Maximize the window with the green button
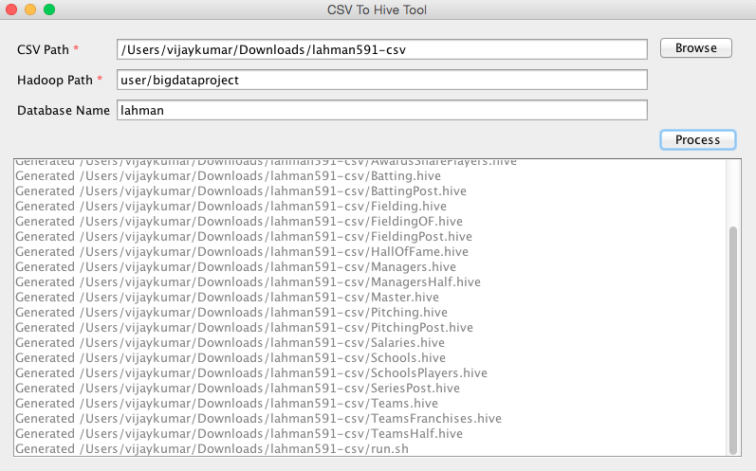The image size is (756, 471). 49,9
